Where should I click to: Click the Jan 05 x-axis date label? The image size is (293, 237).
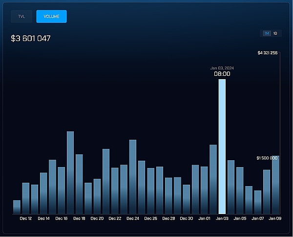click(240, 218)
